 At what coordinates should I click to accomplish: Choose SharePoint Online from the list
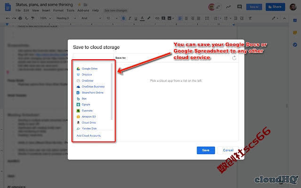(x=90, y=93)
